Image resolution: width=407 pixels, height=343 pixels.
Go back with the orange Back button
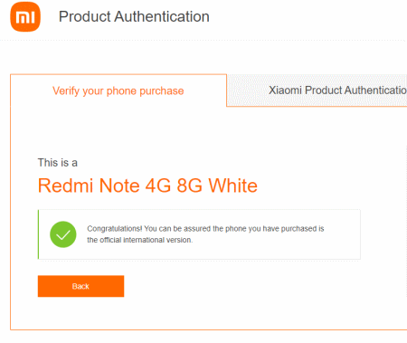point(80,286)
